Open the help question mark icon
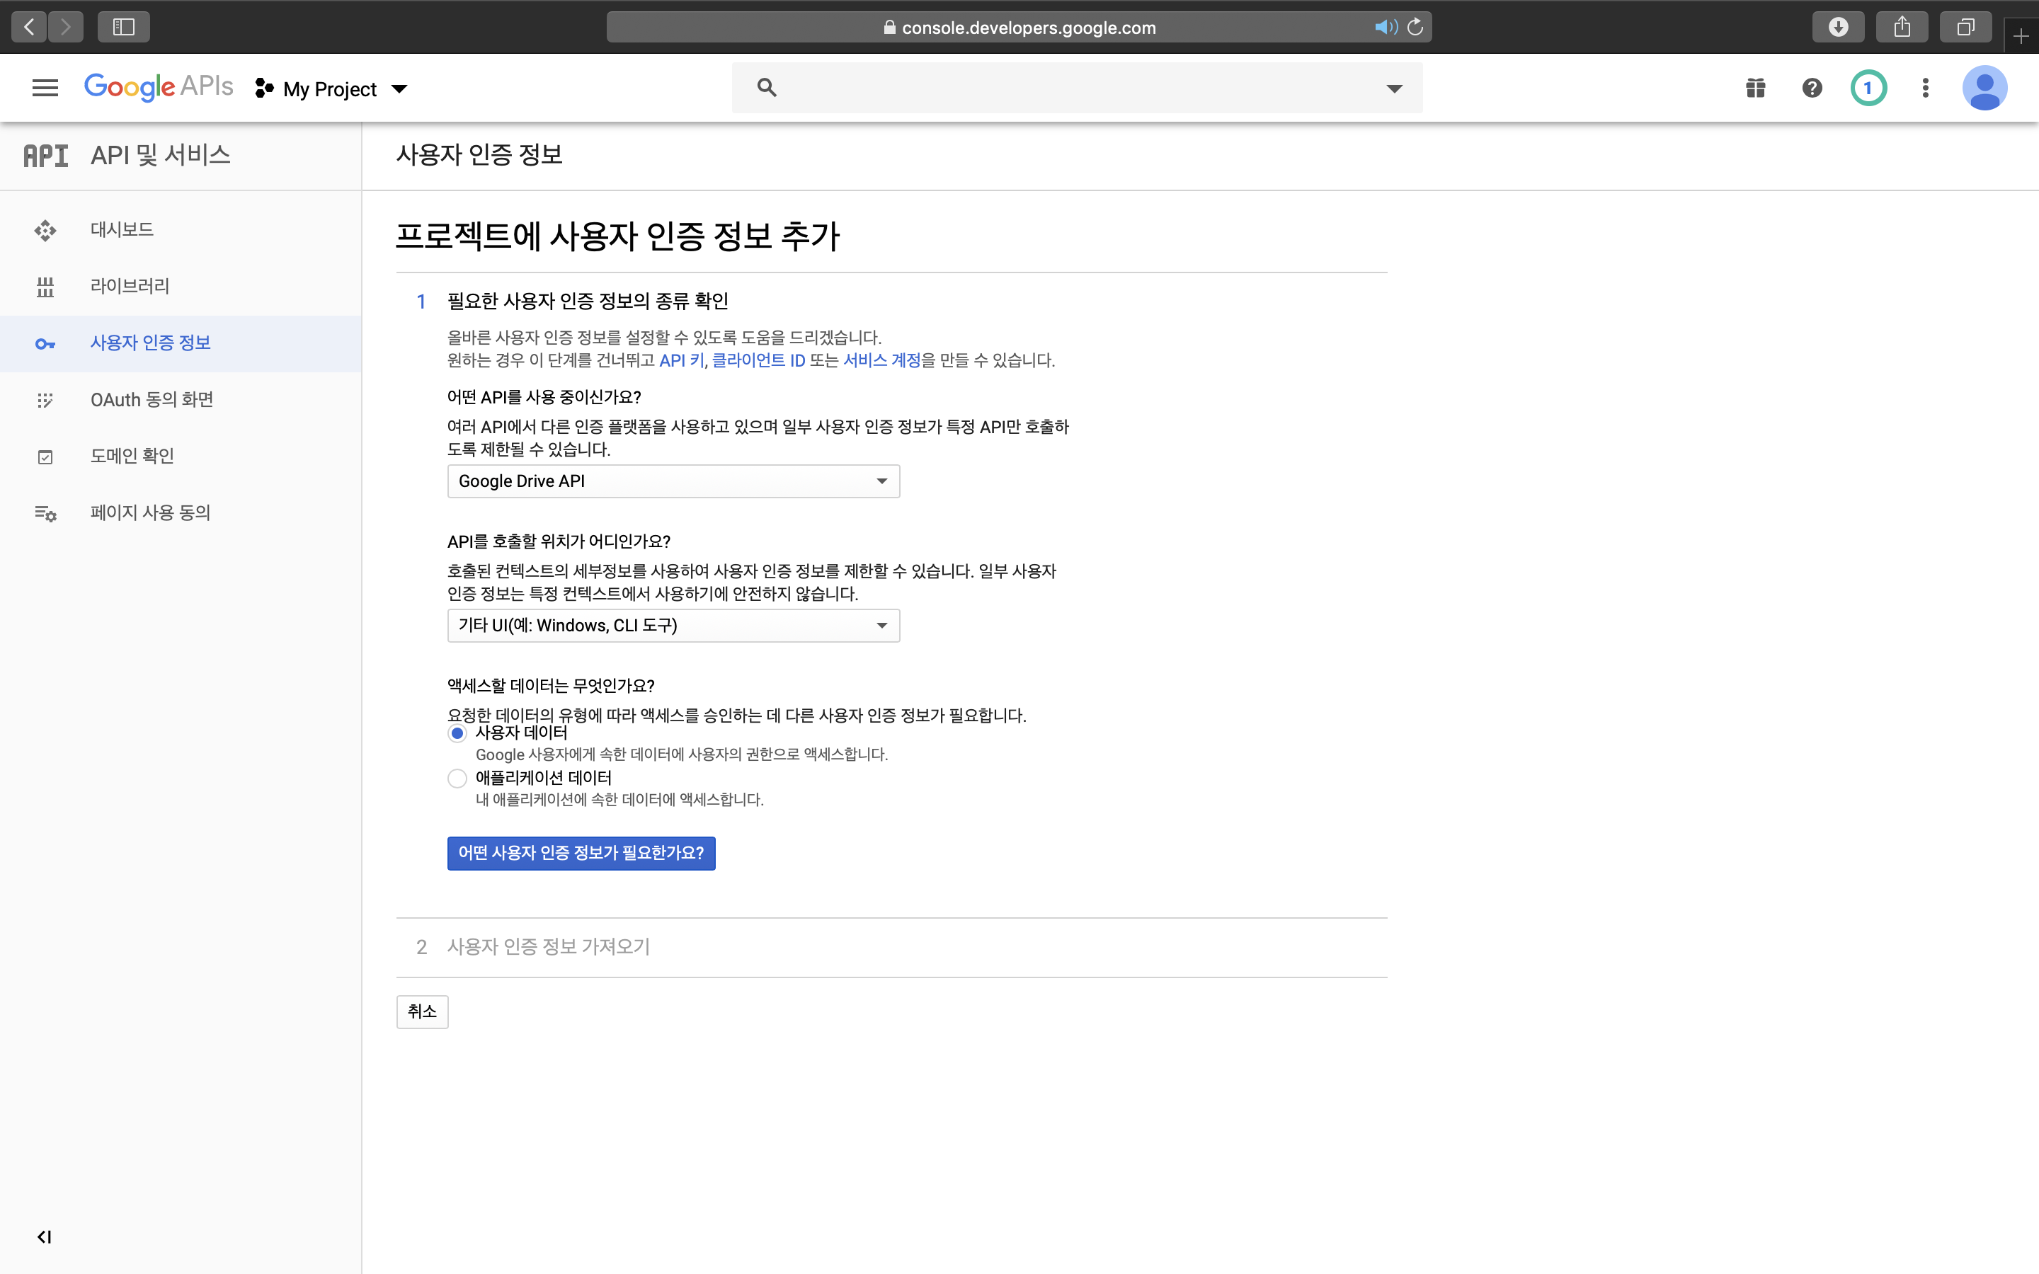 pyautogui.click(x=1812, y=88)
